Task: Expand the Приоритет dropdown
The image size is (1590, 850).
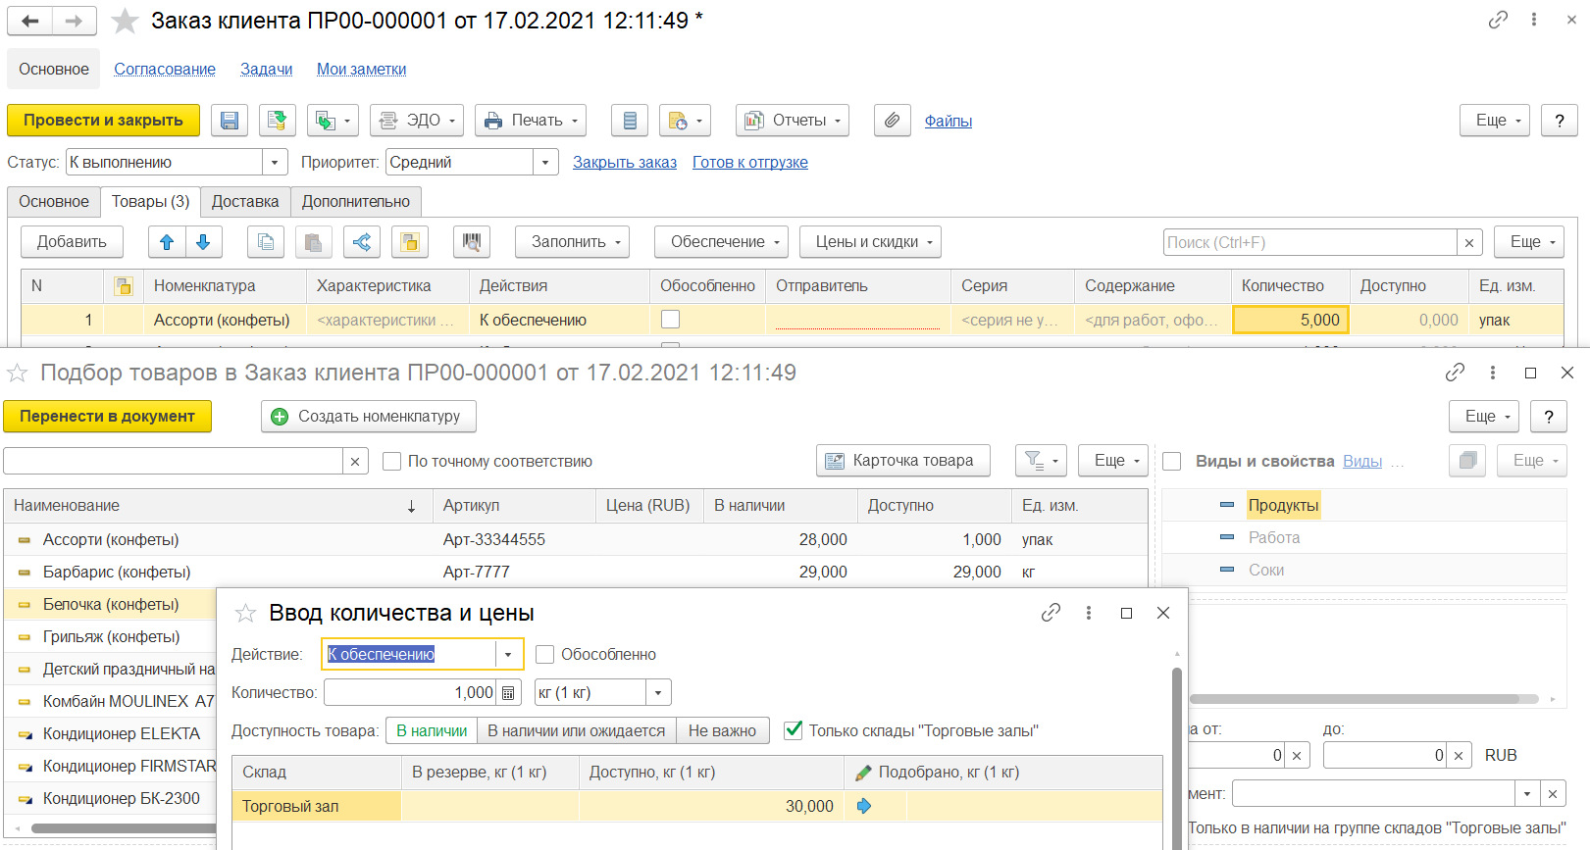Action: pyautogui.click(x=545, y=162)
